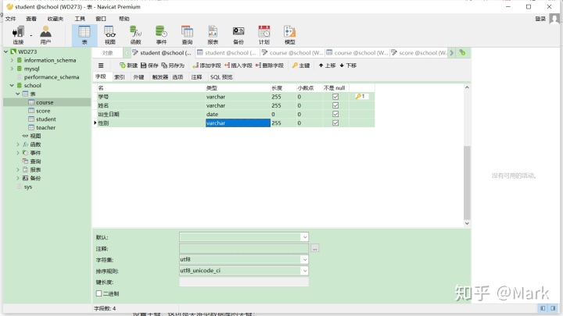Click the field list vertical scrollbar
The width and height of the screenshot is (563, 316).
click(x=467, y=183)
